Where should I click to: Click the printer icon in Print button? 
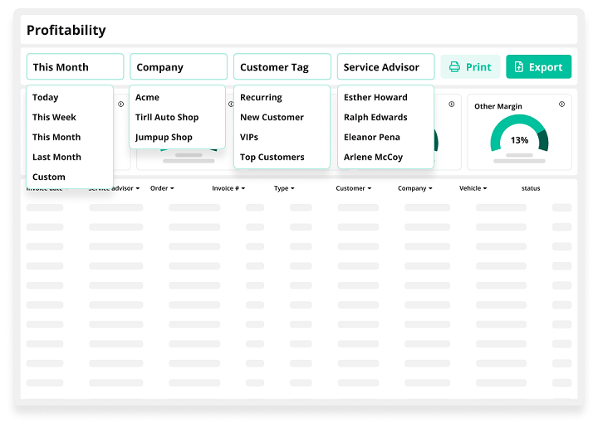[454, 67]
